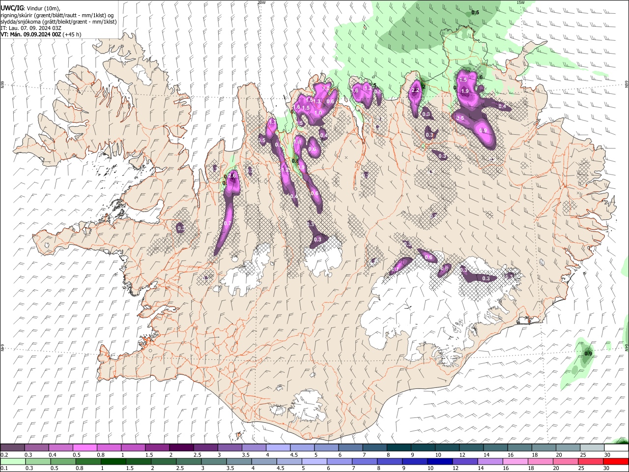
Task: Pick lower legend swatch between 1 and 1.5
Action: (113, 462)
